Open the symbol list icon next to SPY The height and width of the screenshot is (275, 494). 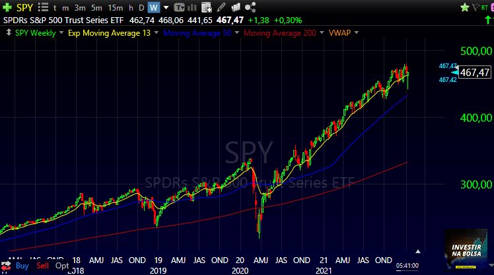43,7
